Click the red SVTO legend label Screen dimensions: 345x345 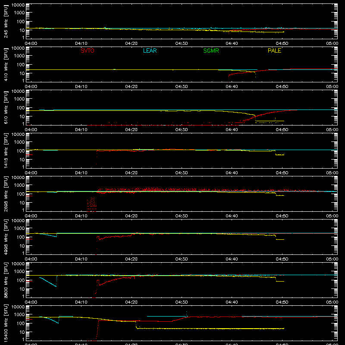pyautogui.click(x=88, y=50)
